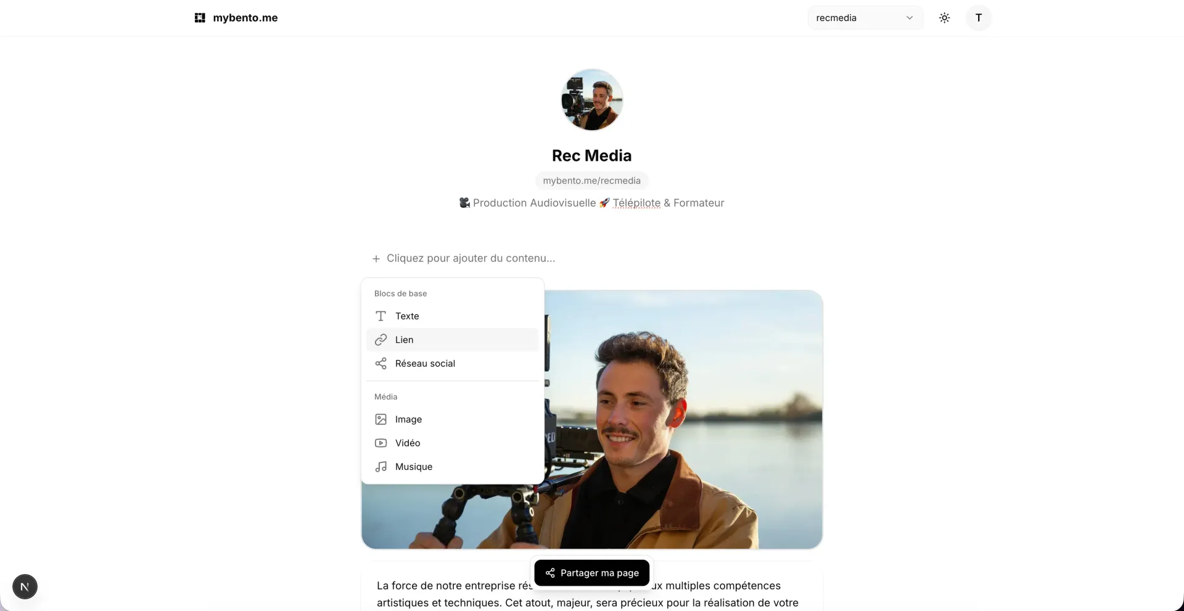This screenshot has width=1184, height=611.
Task: Click the round profile picture avatar
Action: (592, 100)
